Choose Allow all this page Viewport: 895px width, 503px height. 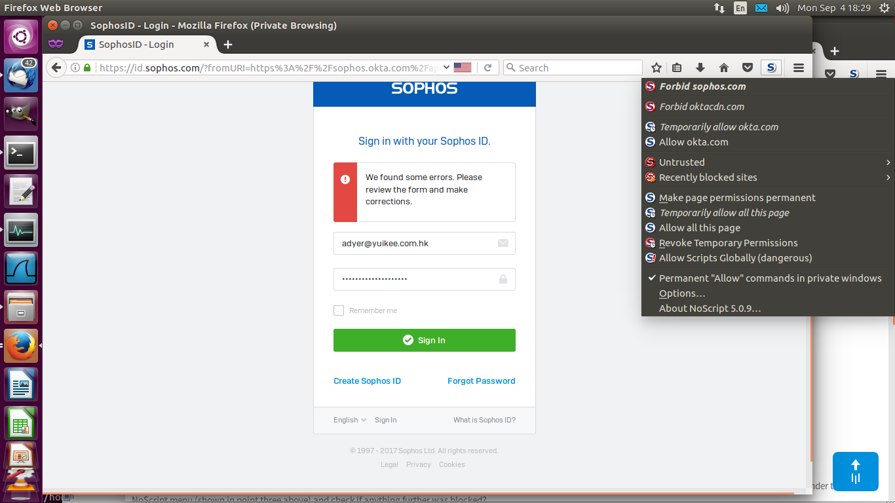pos(768,228)
